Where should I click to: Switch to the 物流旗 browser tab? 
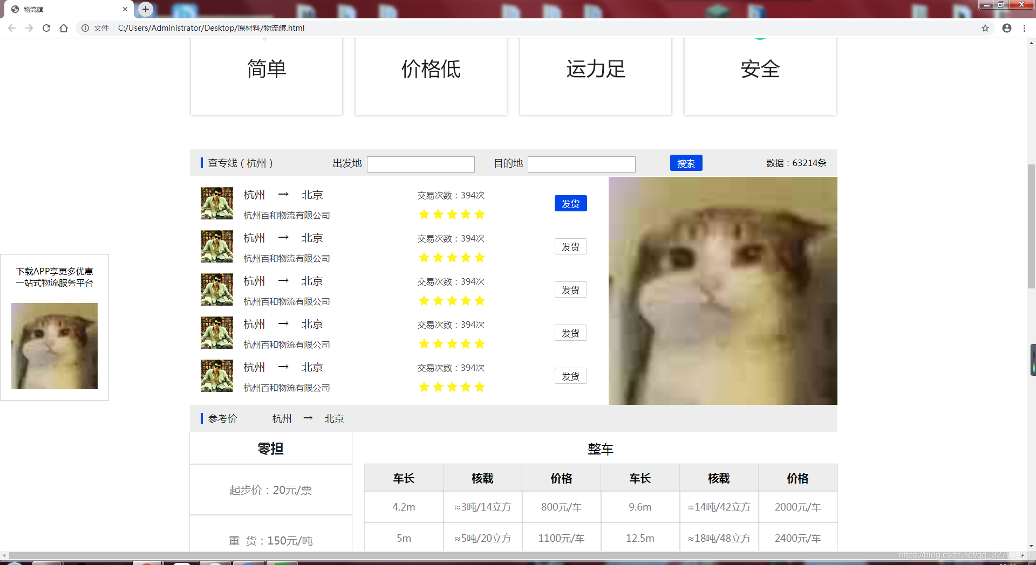pyautogui.click(x=65, y=9)
